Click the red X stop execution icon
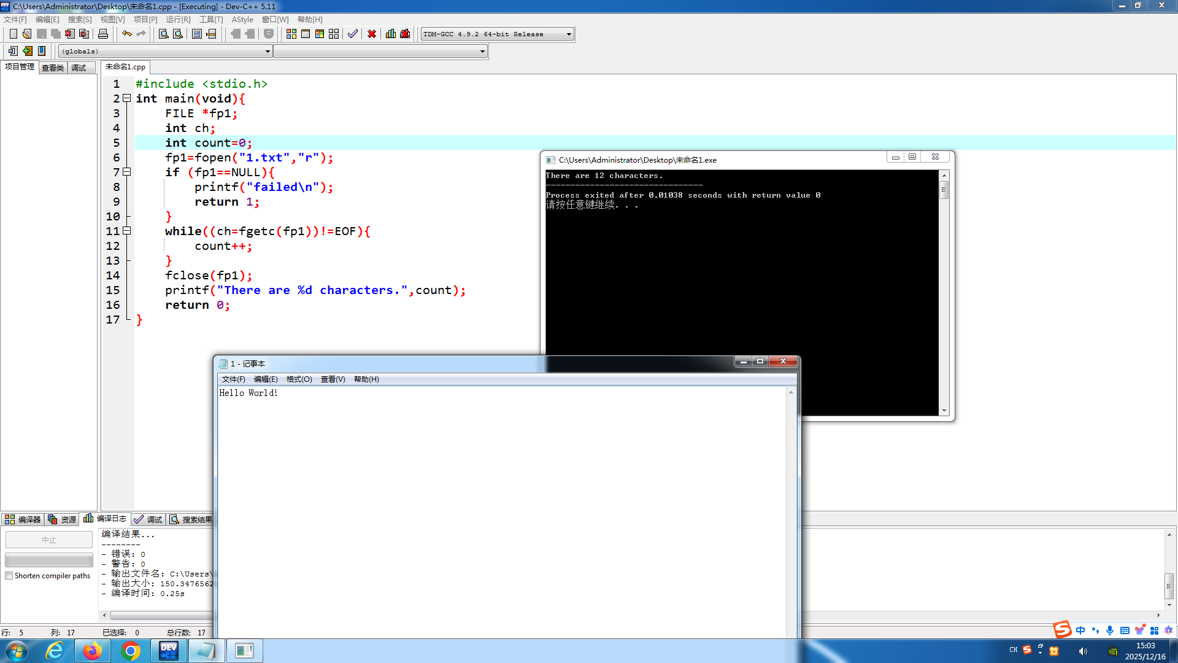 (x=372, y=34)
